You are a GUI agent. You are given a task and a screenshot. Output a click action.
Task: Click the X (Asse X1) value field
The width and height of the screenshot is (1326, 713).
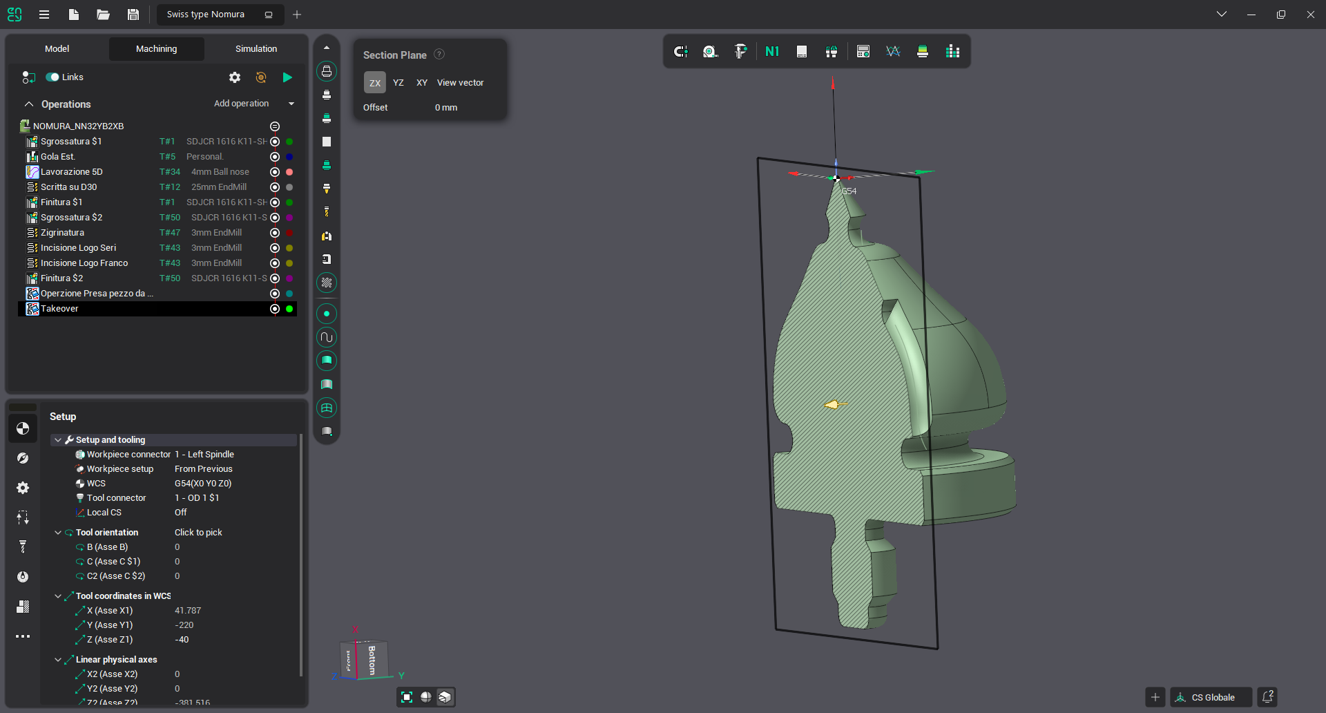(x=188, y=611)
